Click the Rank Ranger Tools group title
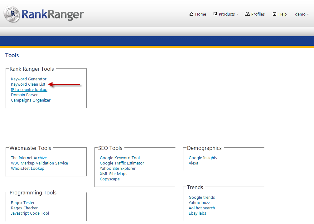Viewport: 314px width, 224px height. (31, 69)
